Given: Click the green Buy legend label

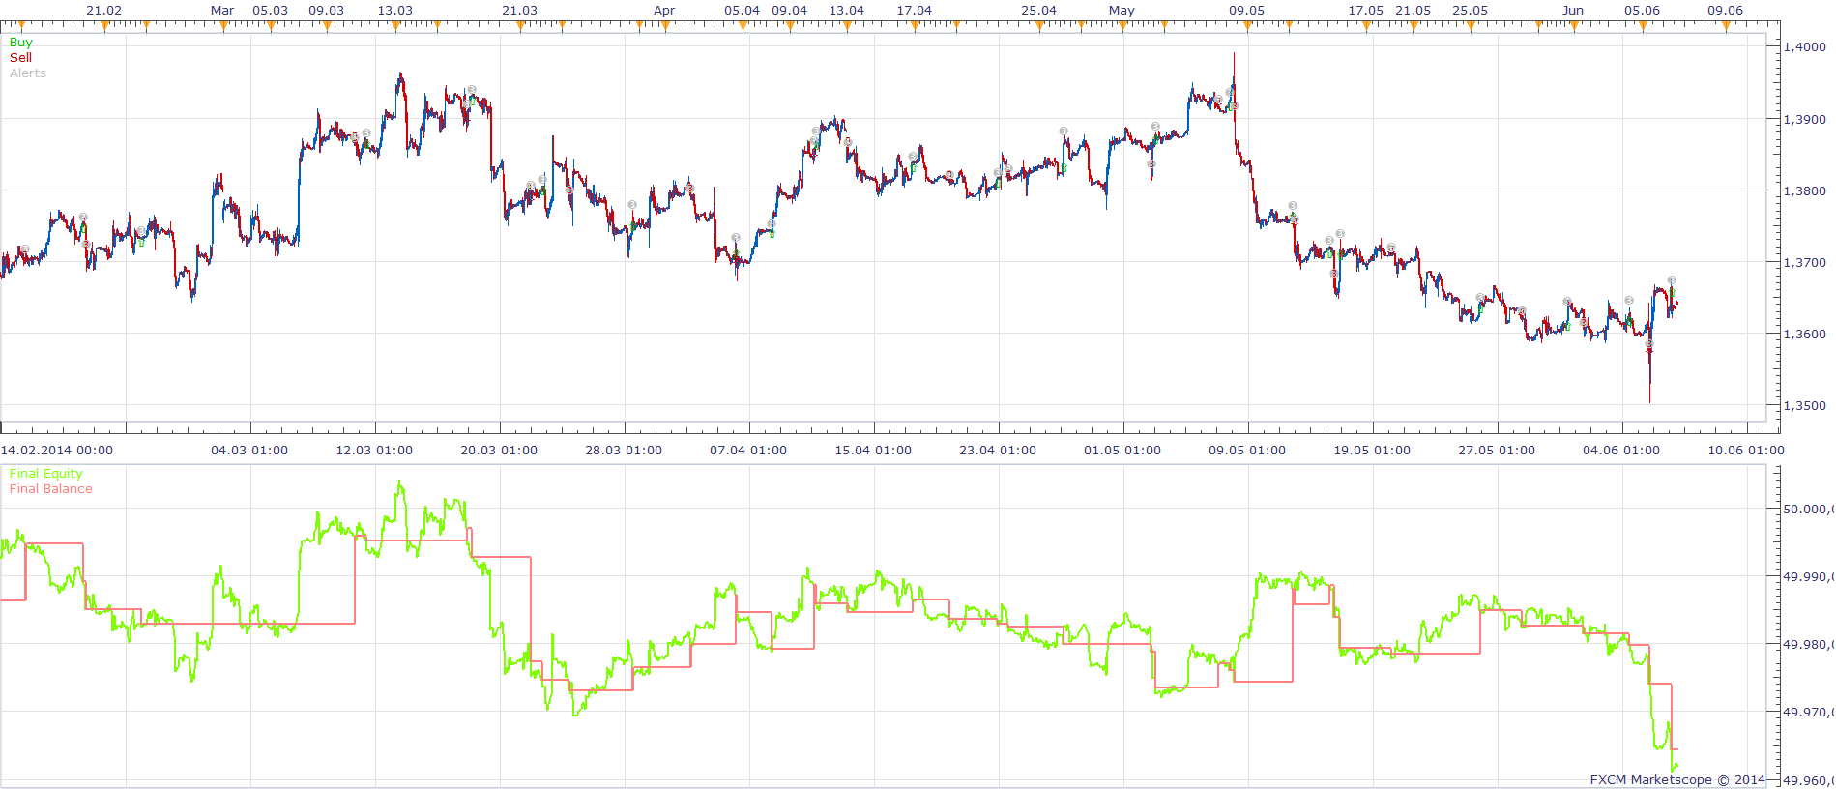Looking at the screenshot, I should point(20,43).
